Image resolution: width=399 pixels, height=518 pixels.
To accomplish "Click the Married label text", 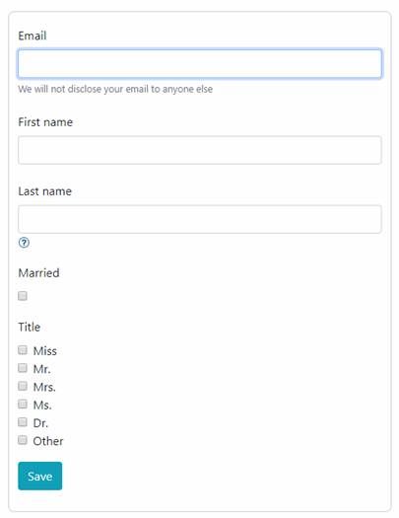I will pos(38,273).
